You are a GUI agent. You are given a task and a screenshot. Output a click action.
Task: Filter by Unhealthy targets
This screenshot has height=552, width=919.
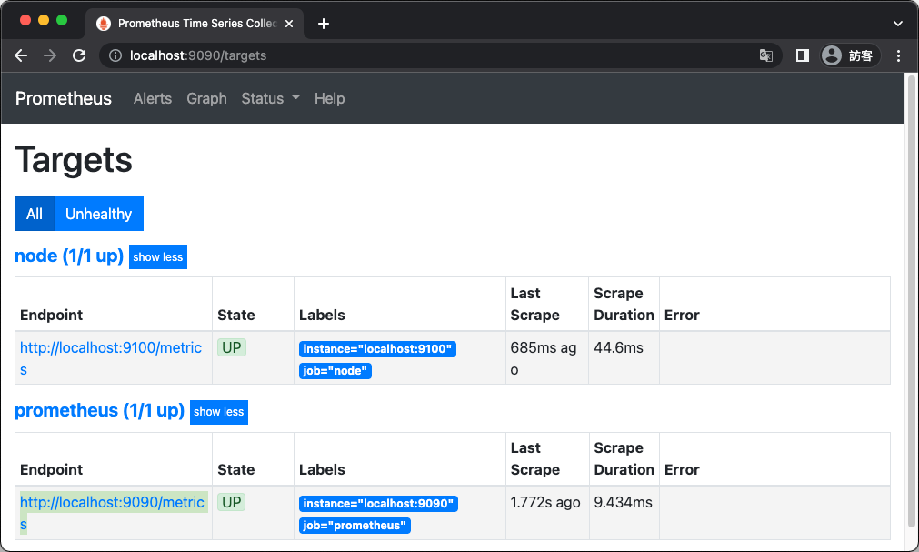tap(98, 214)
